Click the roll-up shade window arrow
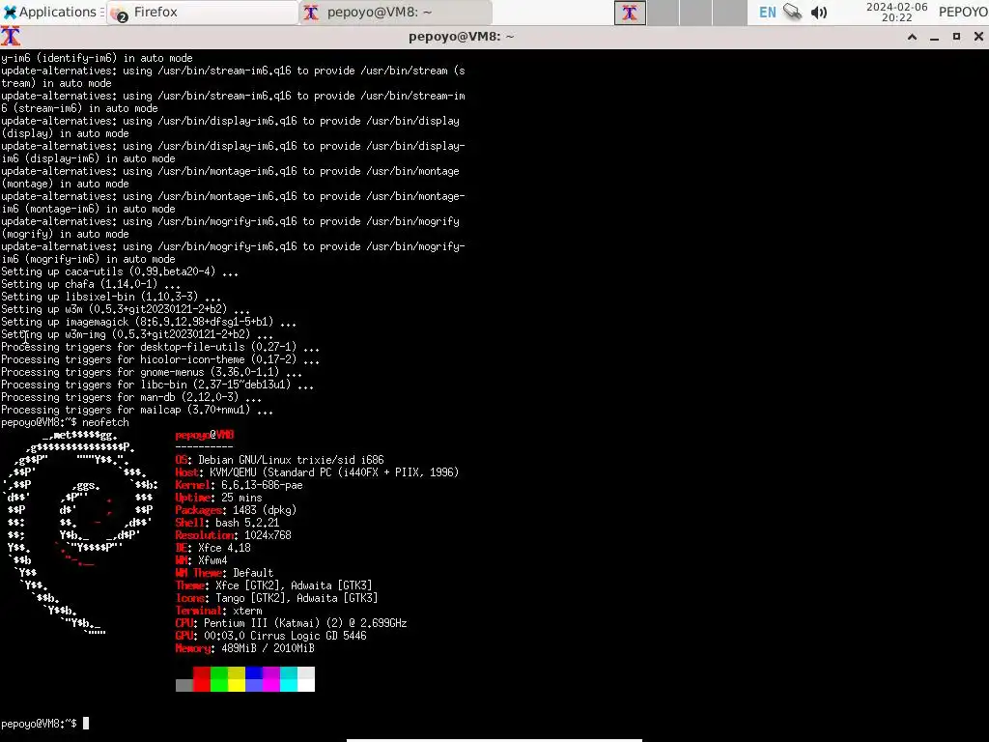The width and height of the screenshot is (989, 742). coord(912,37)
